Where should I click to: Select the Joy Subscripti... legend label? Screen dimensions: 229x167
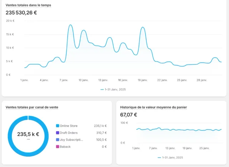tap(72, 140)
